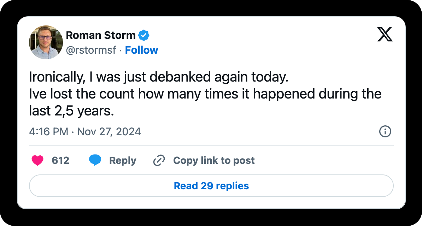Click the divider line above the like count

pyautogui.click(x=211, y=145)
